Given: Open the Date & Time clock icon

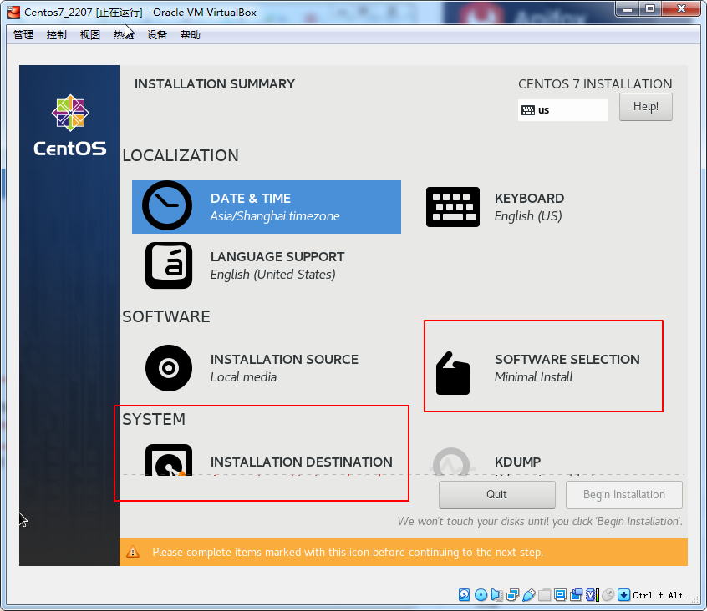Looking at the screenshot, I should 167,206.
